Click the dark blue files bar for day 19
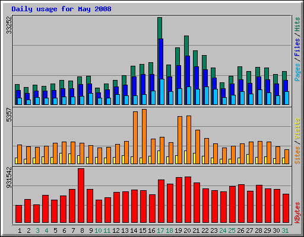Image resolution: width=304 pixels, height=237 pixels. tap(179, 77)
